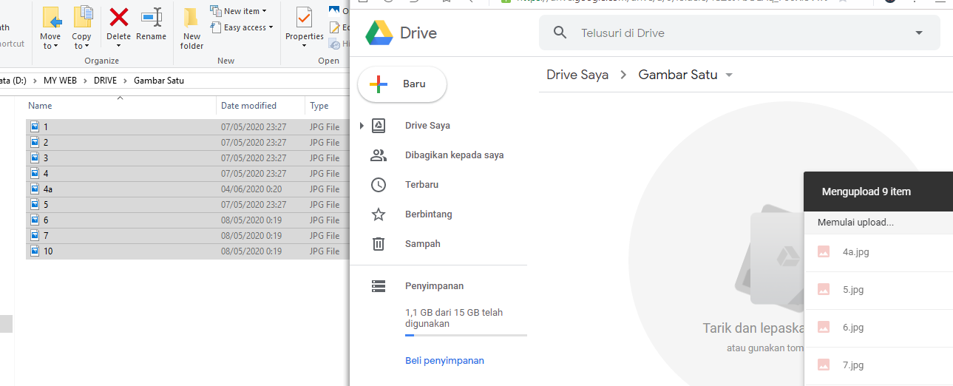Click date 04/06/2020 0:20 of file 4a

(x=251, y=189)
